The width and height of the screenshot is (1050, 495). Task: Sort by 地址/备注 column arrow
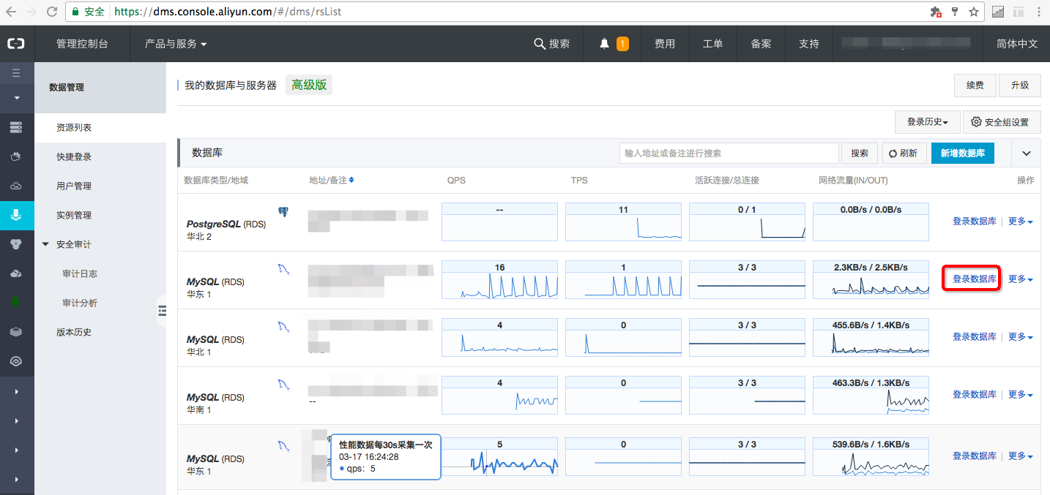click(x=351, y=180)
